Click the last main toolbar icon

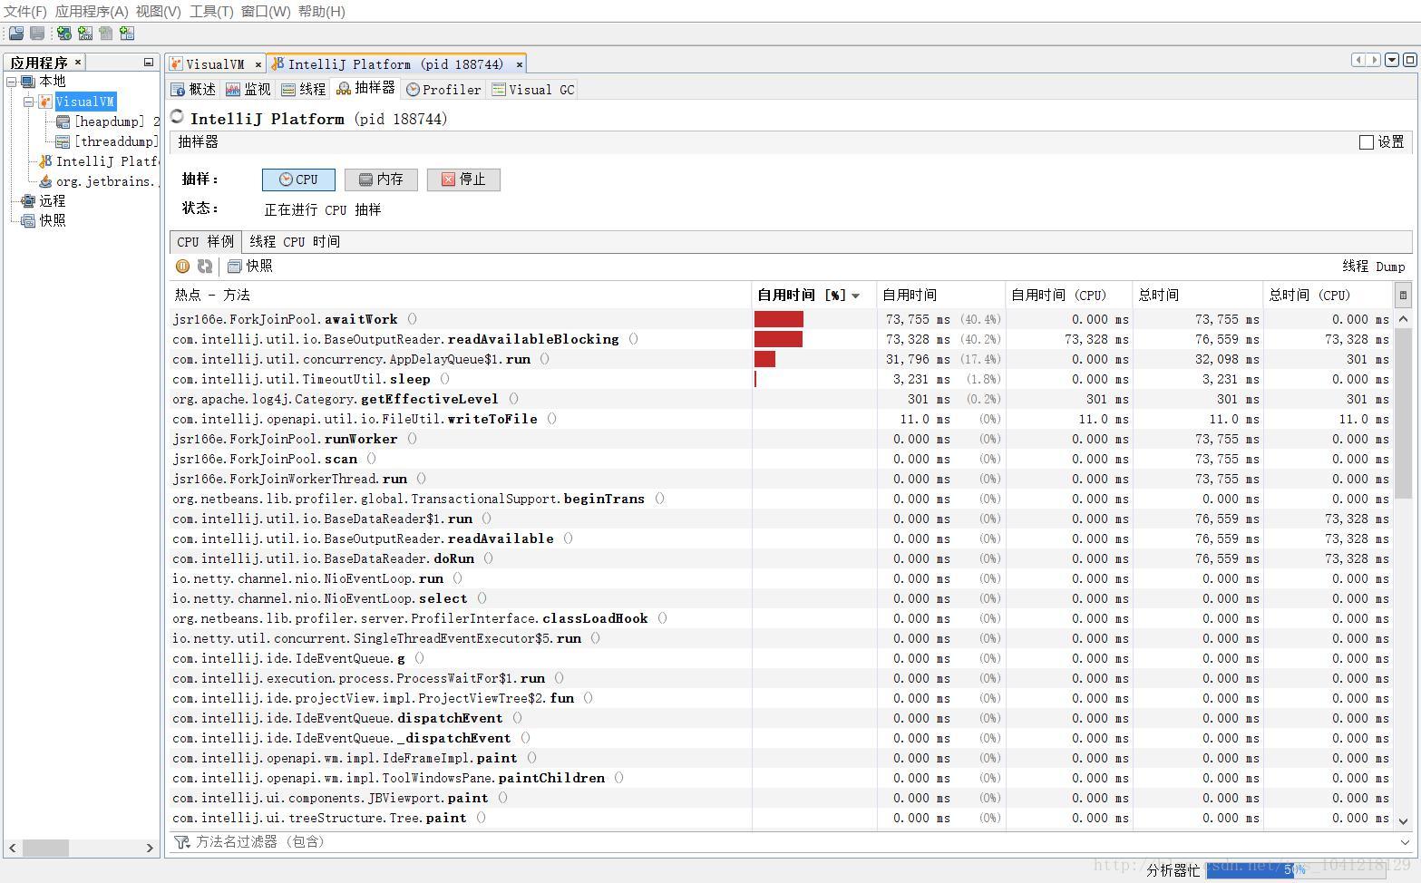point(127,34)
